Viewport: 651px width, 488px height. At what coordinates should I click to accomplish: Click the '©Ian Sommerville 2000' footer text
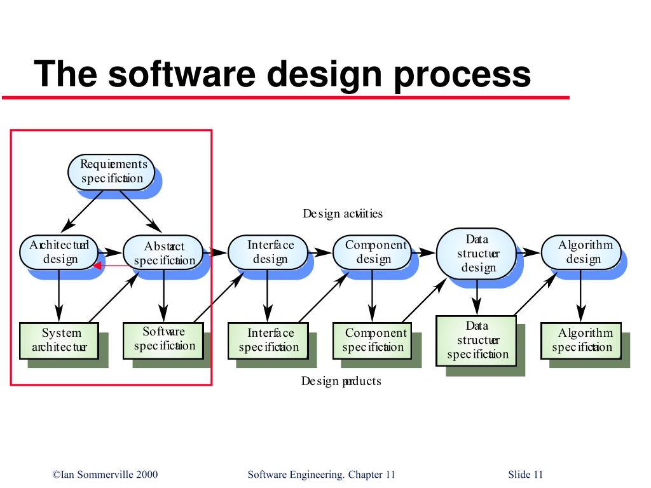[x=105, y=474]
